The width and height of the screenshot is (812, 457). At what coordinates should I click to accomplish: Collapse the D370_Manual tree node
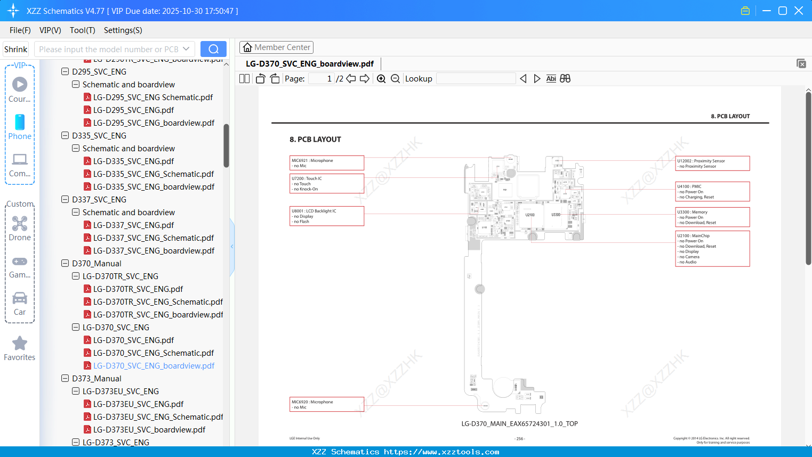pyautogui.click(x=65, y=263)
